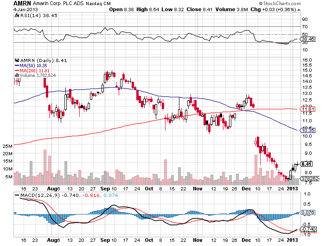Click the blue MA(50) legend line marker
The width and height of the screenshot is (325, 246).
17,65
